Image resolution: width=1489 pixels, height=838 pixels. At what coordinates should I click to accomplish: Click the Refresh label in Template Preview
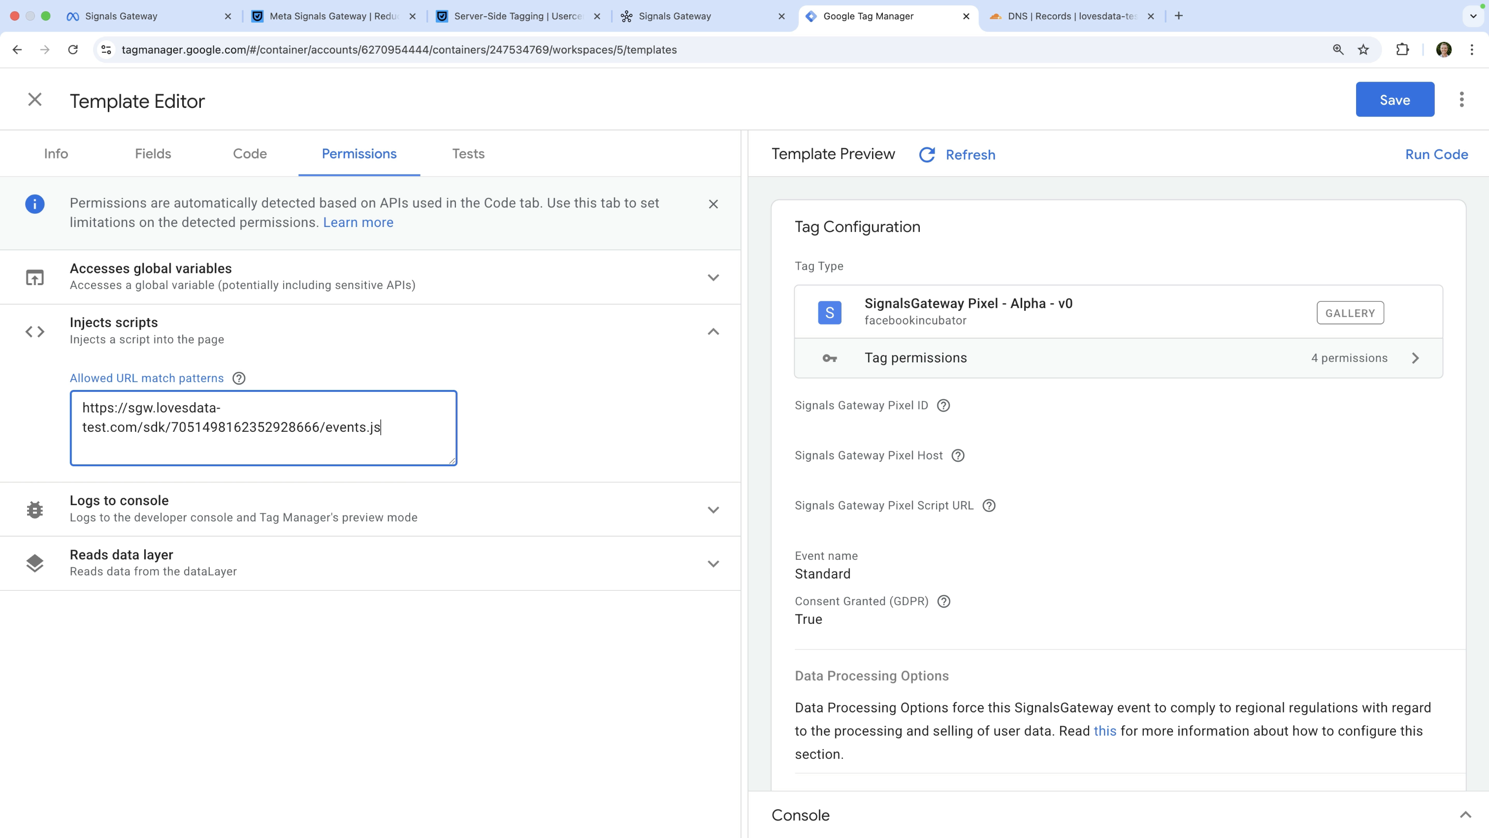point(971,155)
